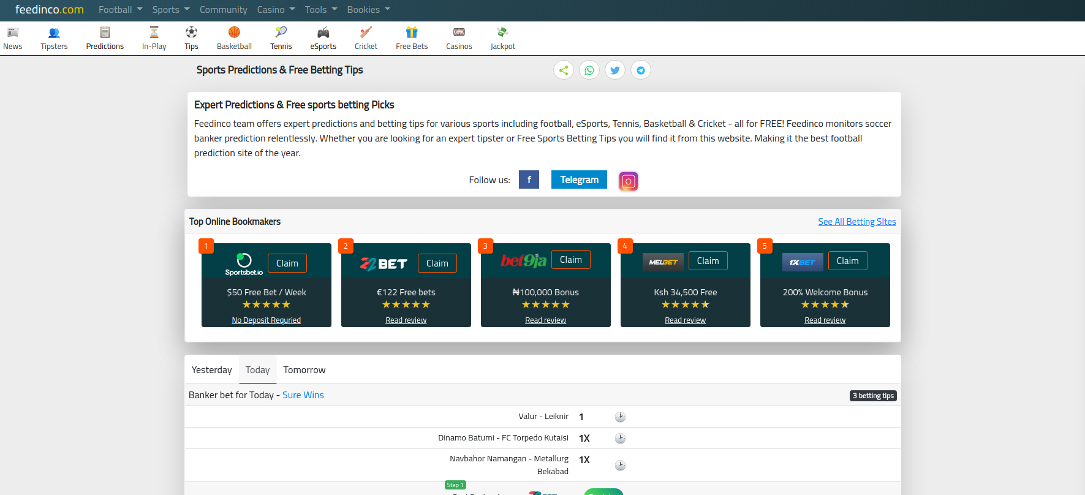
Task: Claim the 1XBET offer
Action: coord(848,261)
